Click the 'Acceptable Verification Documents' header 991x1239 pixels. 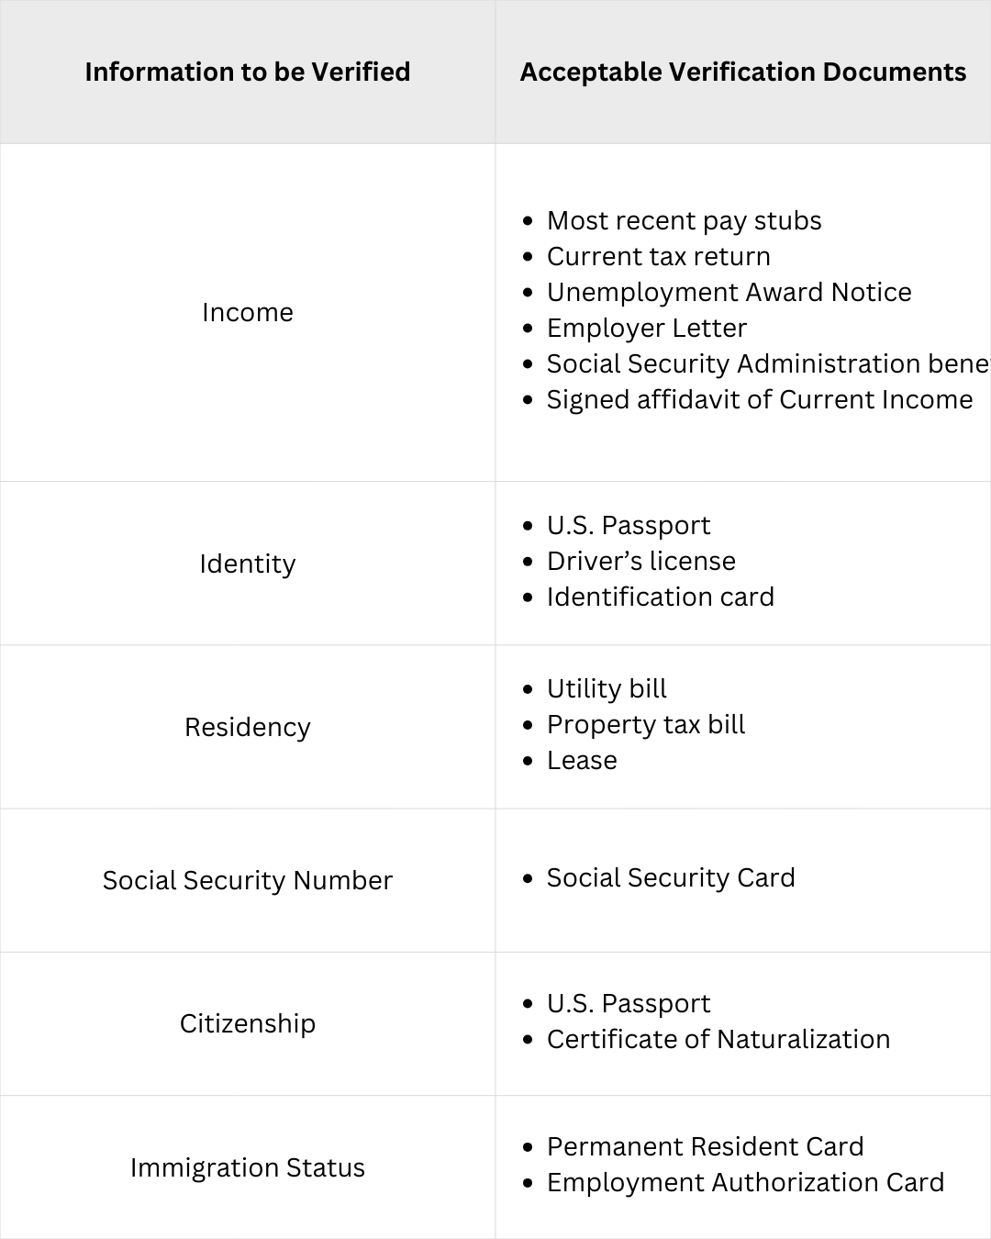pyautogui.click(x=743, y=72)
